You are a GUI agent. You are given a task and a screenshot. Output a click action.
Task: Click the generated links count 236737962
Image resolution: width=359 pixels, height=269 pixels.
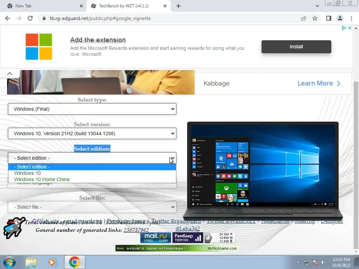(x=136, y=230)
